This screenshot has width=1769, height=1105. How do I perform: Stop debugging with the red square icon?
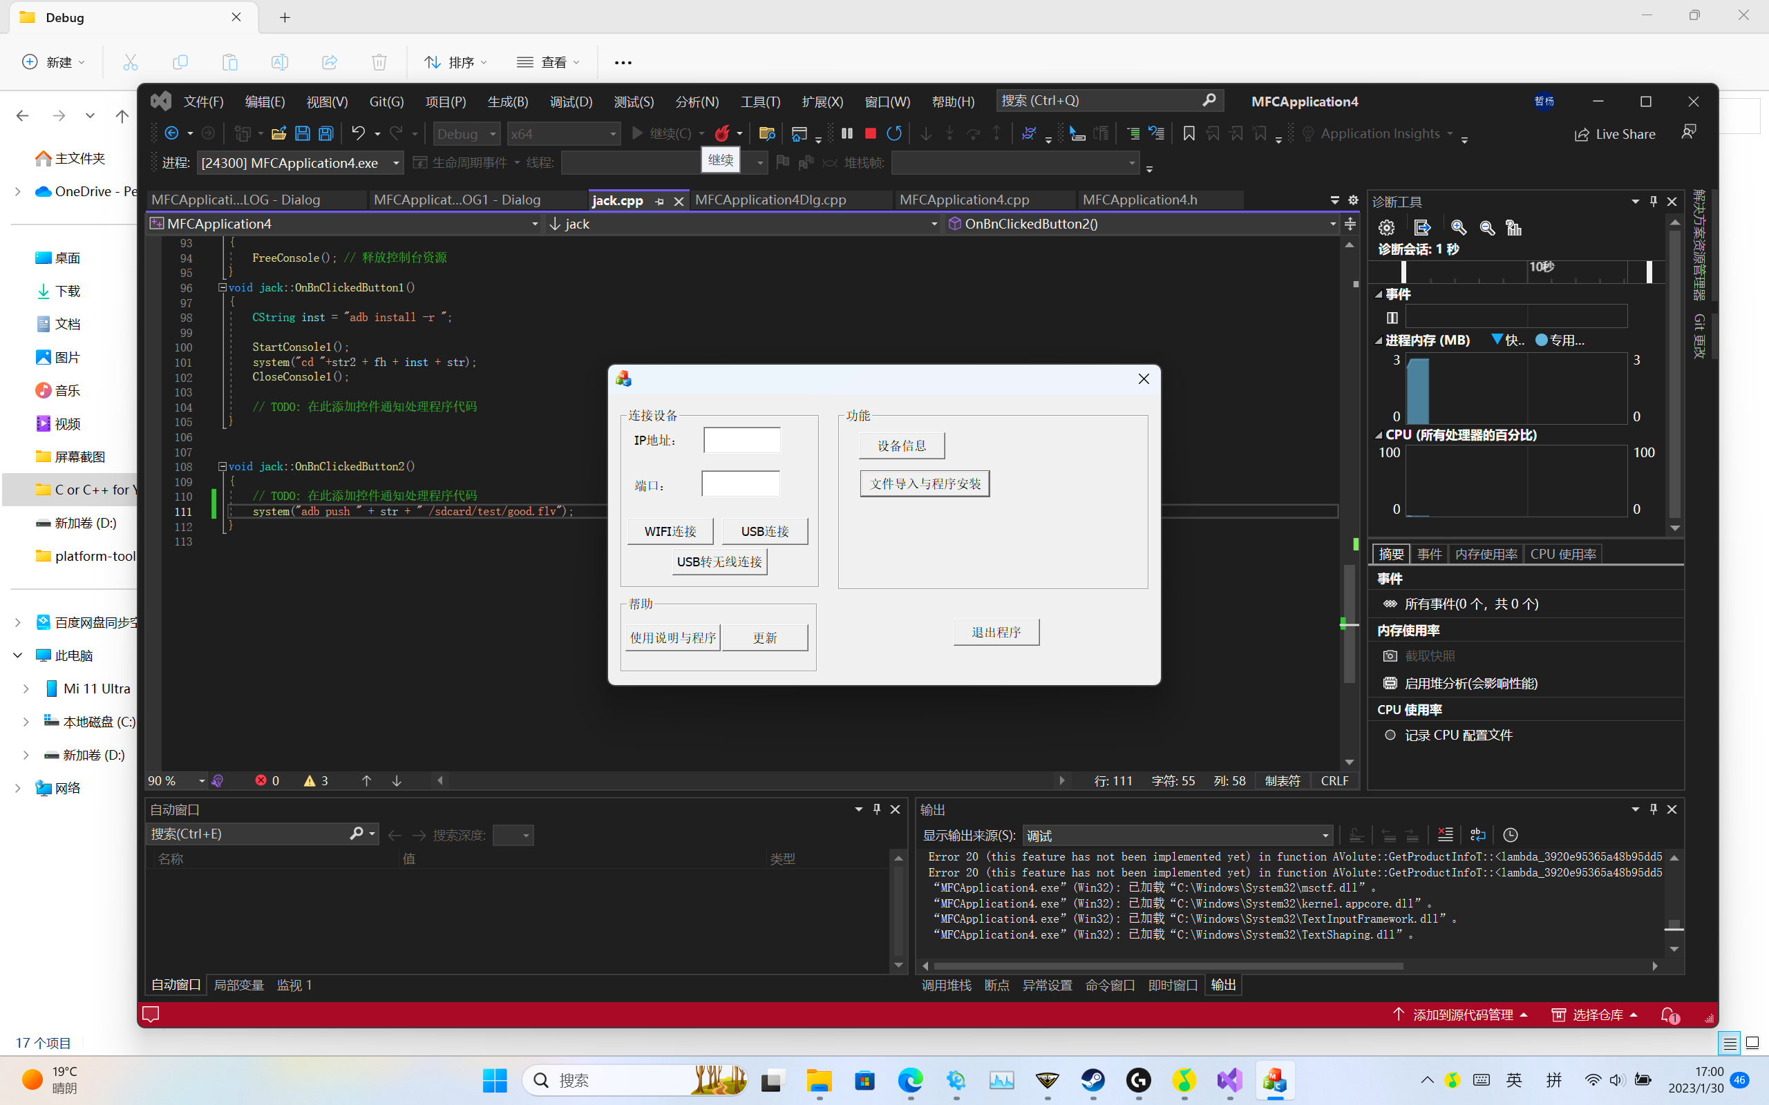[870, 133]
